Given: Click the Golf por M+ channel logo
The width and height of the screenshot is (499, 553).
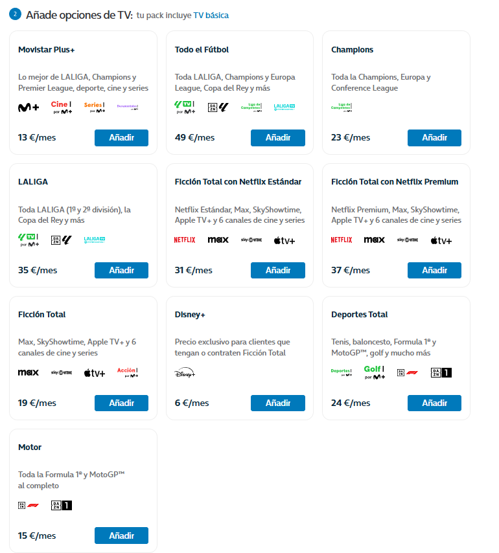Looking at the screenshot, I should (x=375, y=372).
